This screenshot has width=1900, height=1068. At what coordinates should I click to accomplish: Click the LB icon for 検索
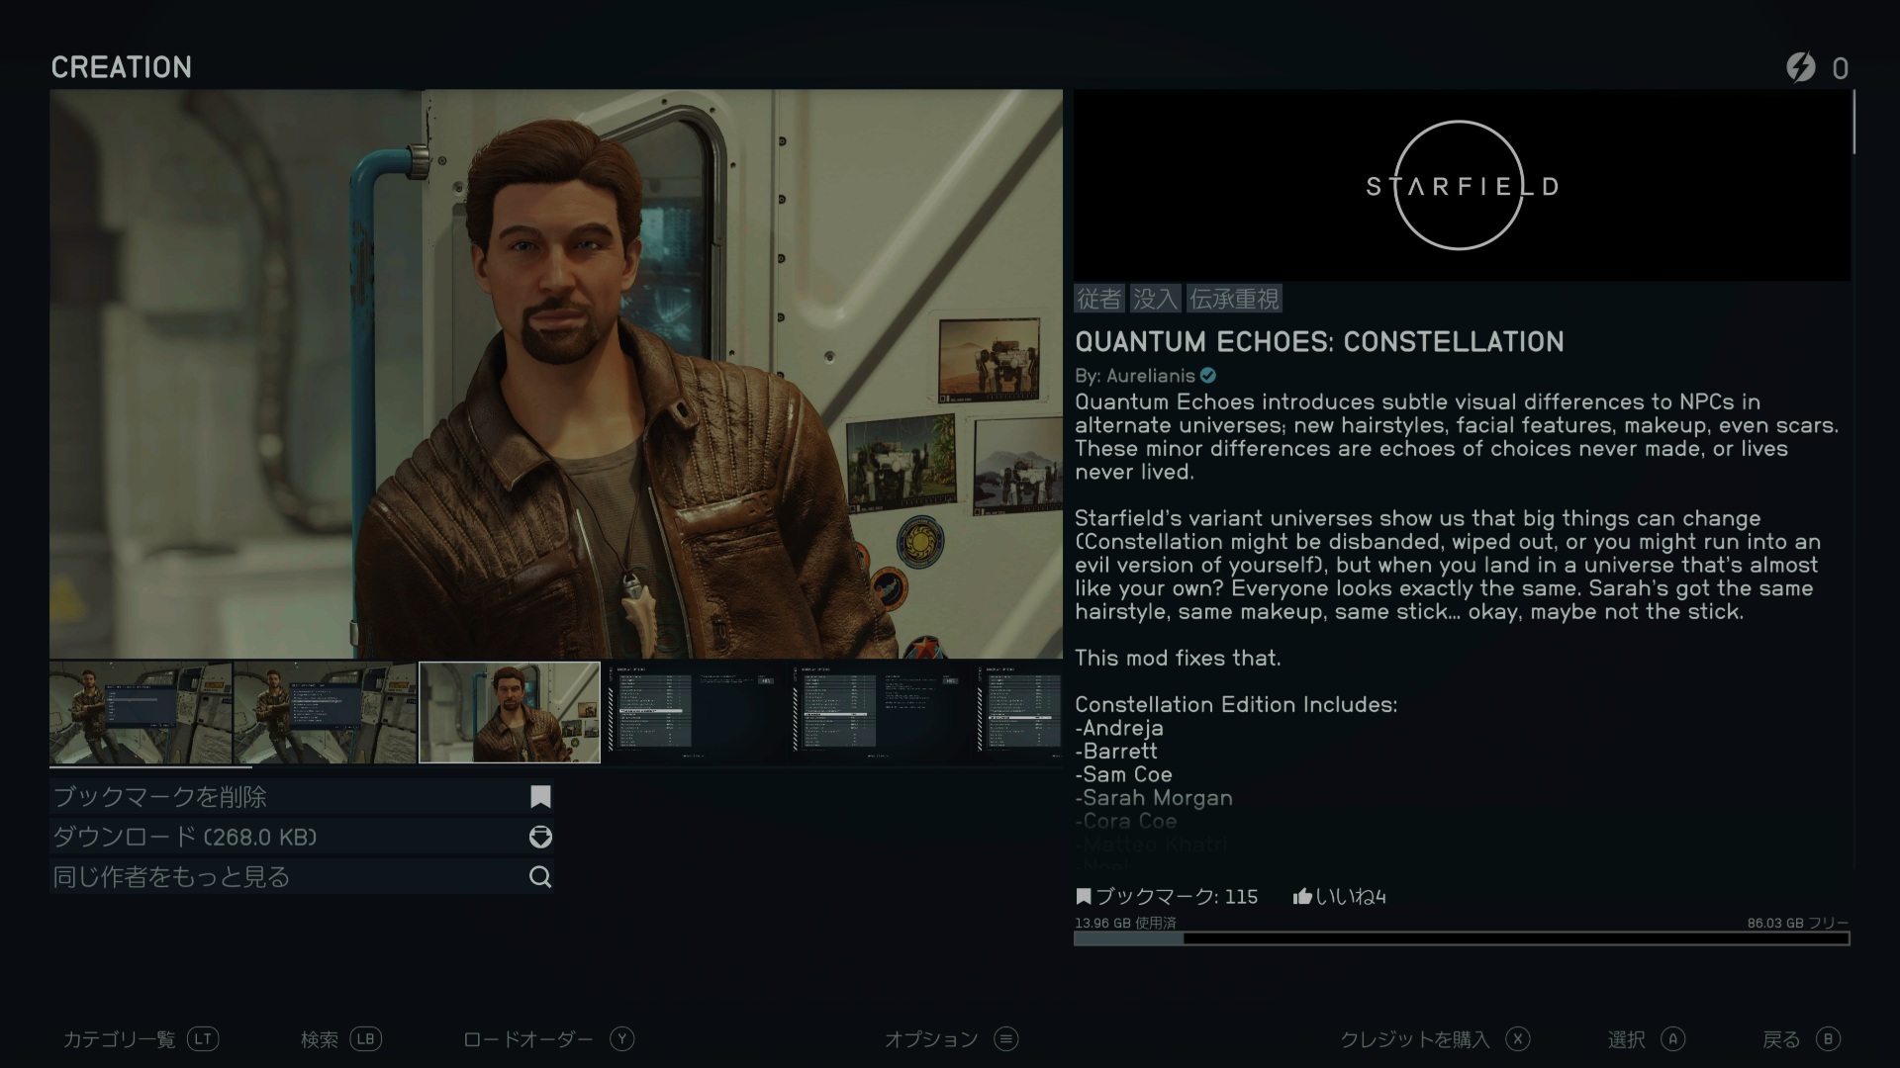[365, 1038]
